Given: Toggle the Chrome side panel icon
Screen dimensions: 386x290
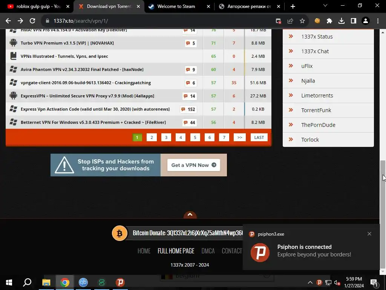Looking at the screenshot, I should tap(354, 21).
